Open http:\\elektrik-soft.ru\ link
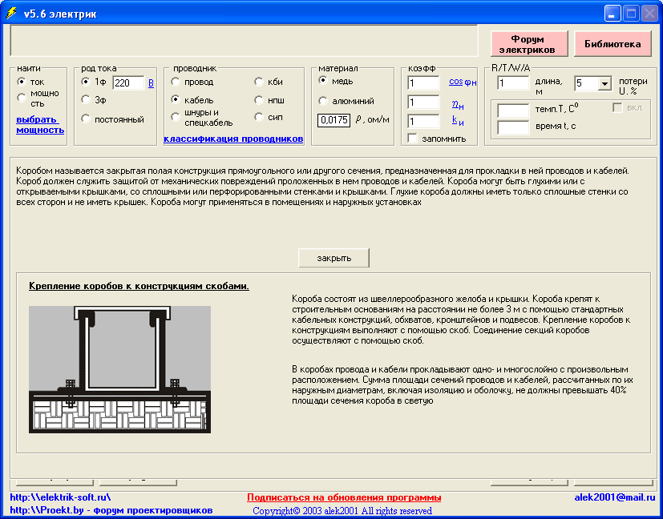This screenshot has height=519, width=663. (x=60, y=497)
